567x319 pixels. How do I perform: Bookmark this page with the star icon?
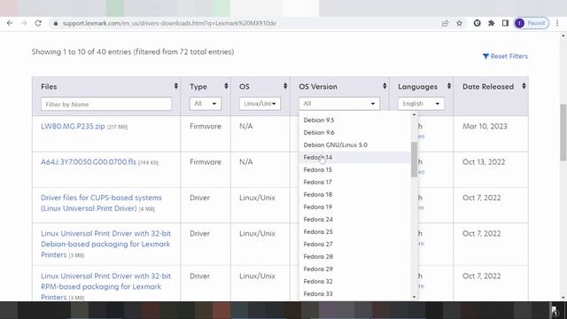click(x=459, y=23)
